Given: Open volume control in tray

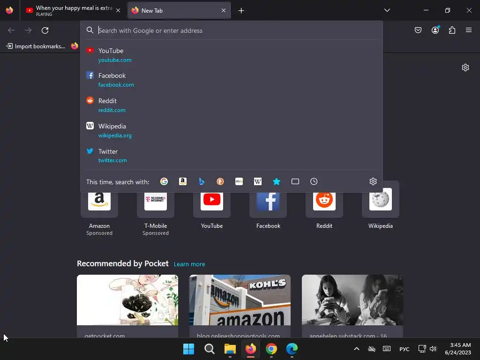Looking at the screenshot, I should (433, 349).
